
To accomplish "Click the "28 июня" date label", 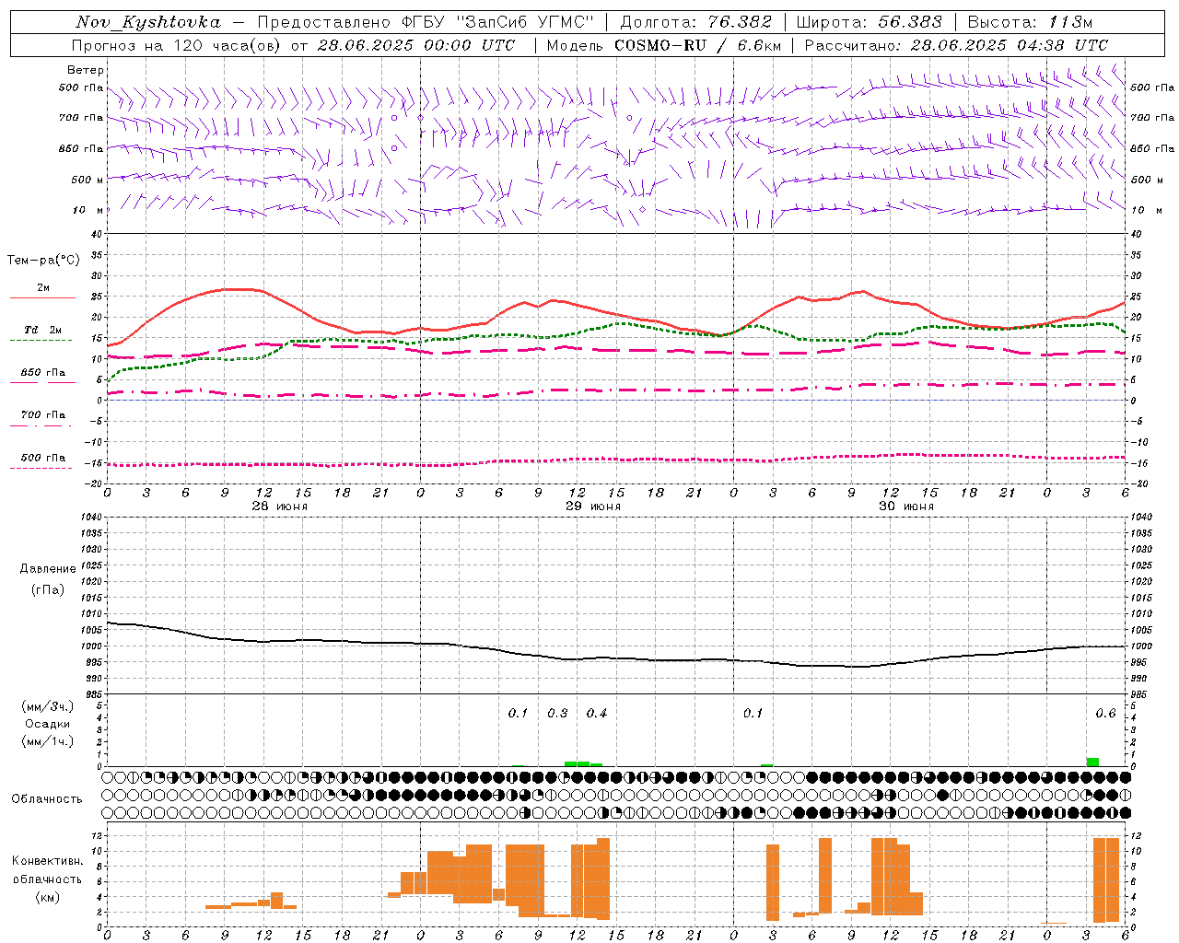I will pos(280,506).
